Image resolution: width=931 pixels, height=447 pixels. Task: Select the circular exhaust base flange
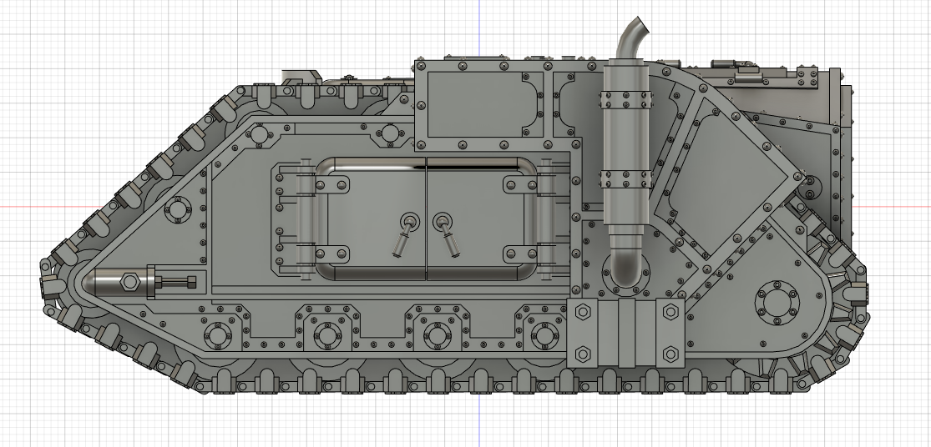626,274
